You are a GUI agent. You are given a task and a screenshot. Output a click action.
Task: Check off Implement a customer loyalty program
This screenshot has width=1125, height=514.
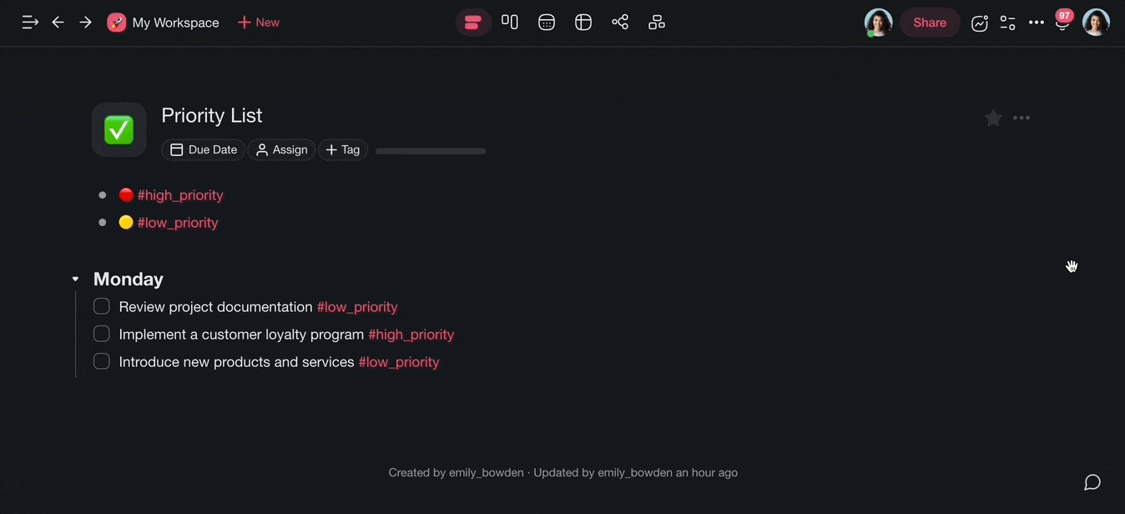[x=102, y=334]
